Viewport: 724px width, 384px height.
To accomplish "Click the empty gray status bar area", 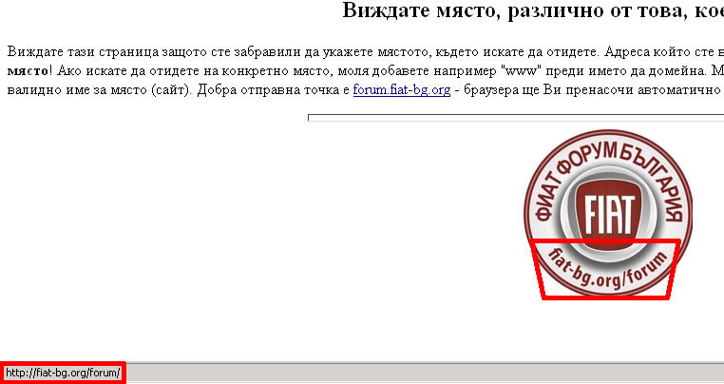I will [418, 373].
